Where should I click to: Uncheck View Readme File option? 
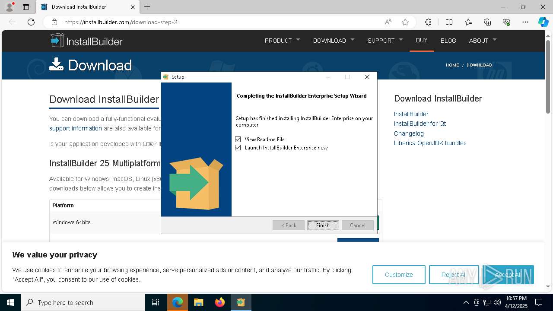(238, 139)
